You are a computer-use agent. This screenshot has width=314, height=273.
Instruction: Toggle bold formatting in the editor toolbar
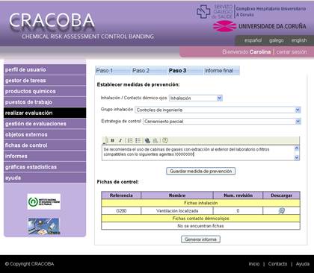coord(112,140)
